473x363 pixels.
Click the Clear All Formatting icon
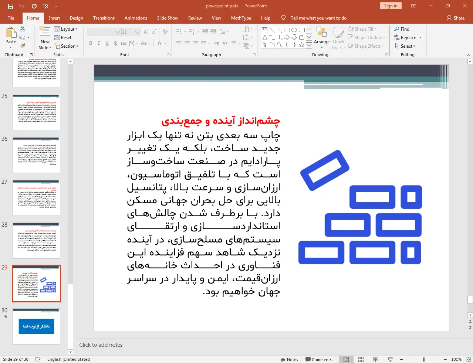[165, 32]
